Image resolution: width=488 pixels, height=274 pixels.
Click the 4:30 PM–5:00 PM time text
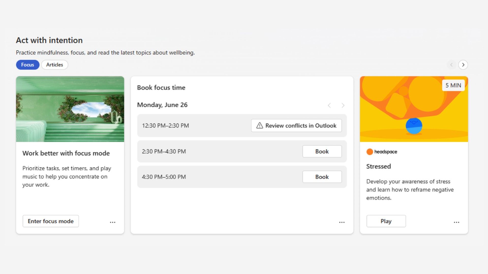[164, 177]
